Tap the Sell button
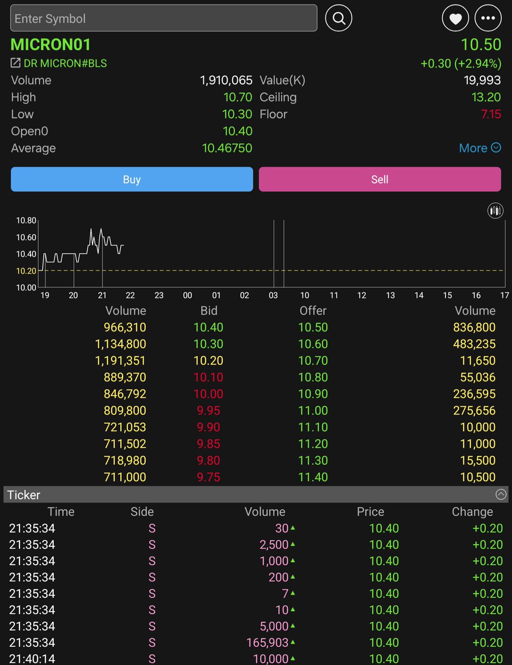The width and height of the screenshot is (512, 665). point(380,179)
